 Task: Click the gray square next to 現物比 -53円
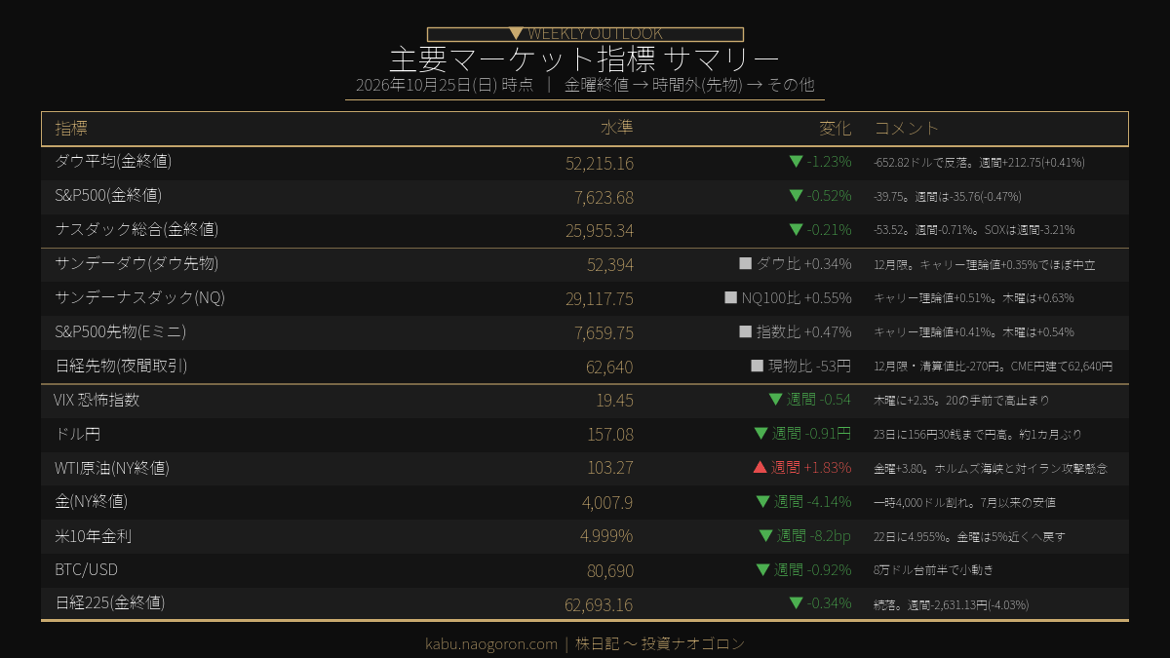click(x=757, y=366)
